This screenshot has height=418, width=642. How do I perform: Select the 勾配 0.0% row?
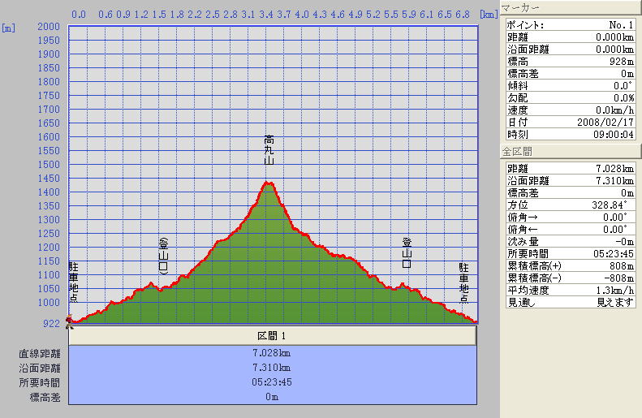click(x=571, y=98)
